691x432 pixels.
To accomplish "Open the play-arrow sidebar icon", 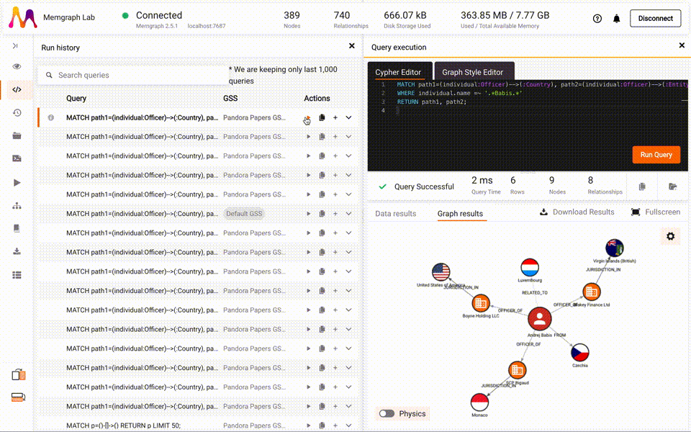I will (x=17, y=182).
